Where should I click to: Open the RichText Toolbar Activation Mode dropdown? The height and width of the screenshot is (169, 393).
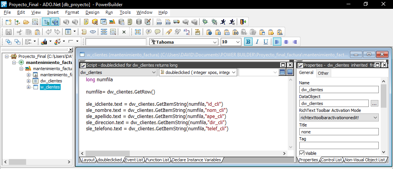click(x=375, y=117)
